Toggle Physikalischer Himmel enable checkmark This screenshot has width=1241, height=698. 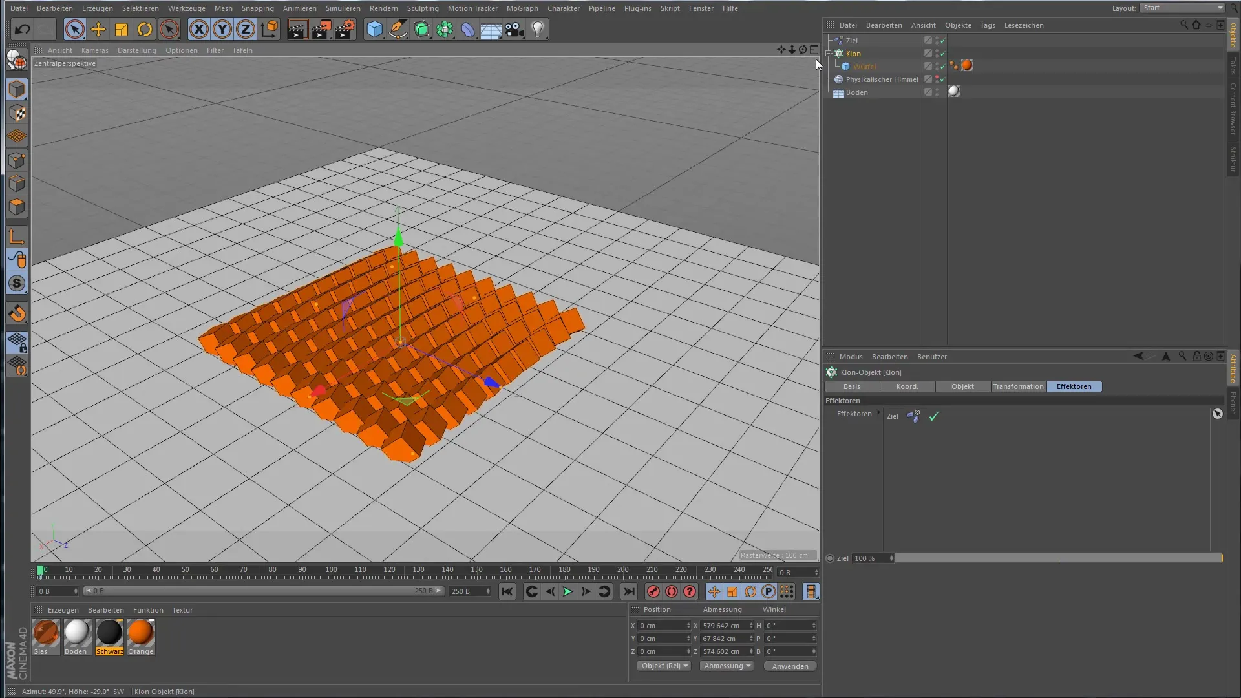point(942,79)
